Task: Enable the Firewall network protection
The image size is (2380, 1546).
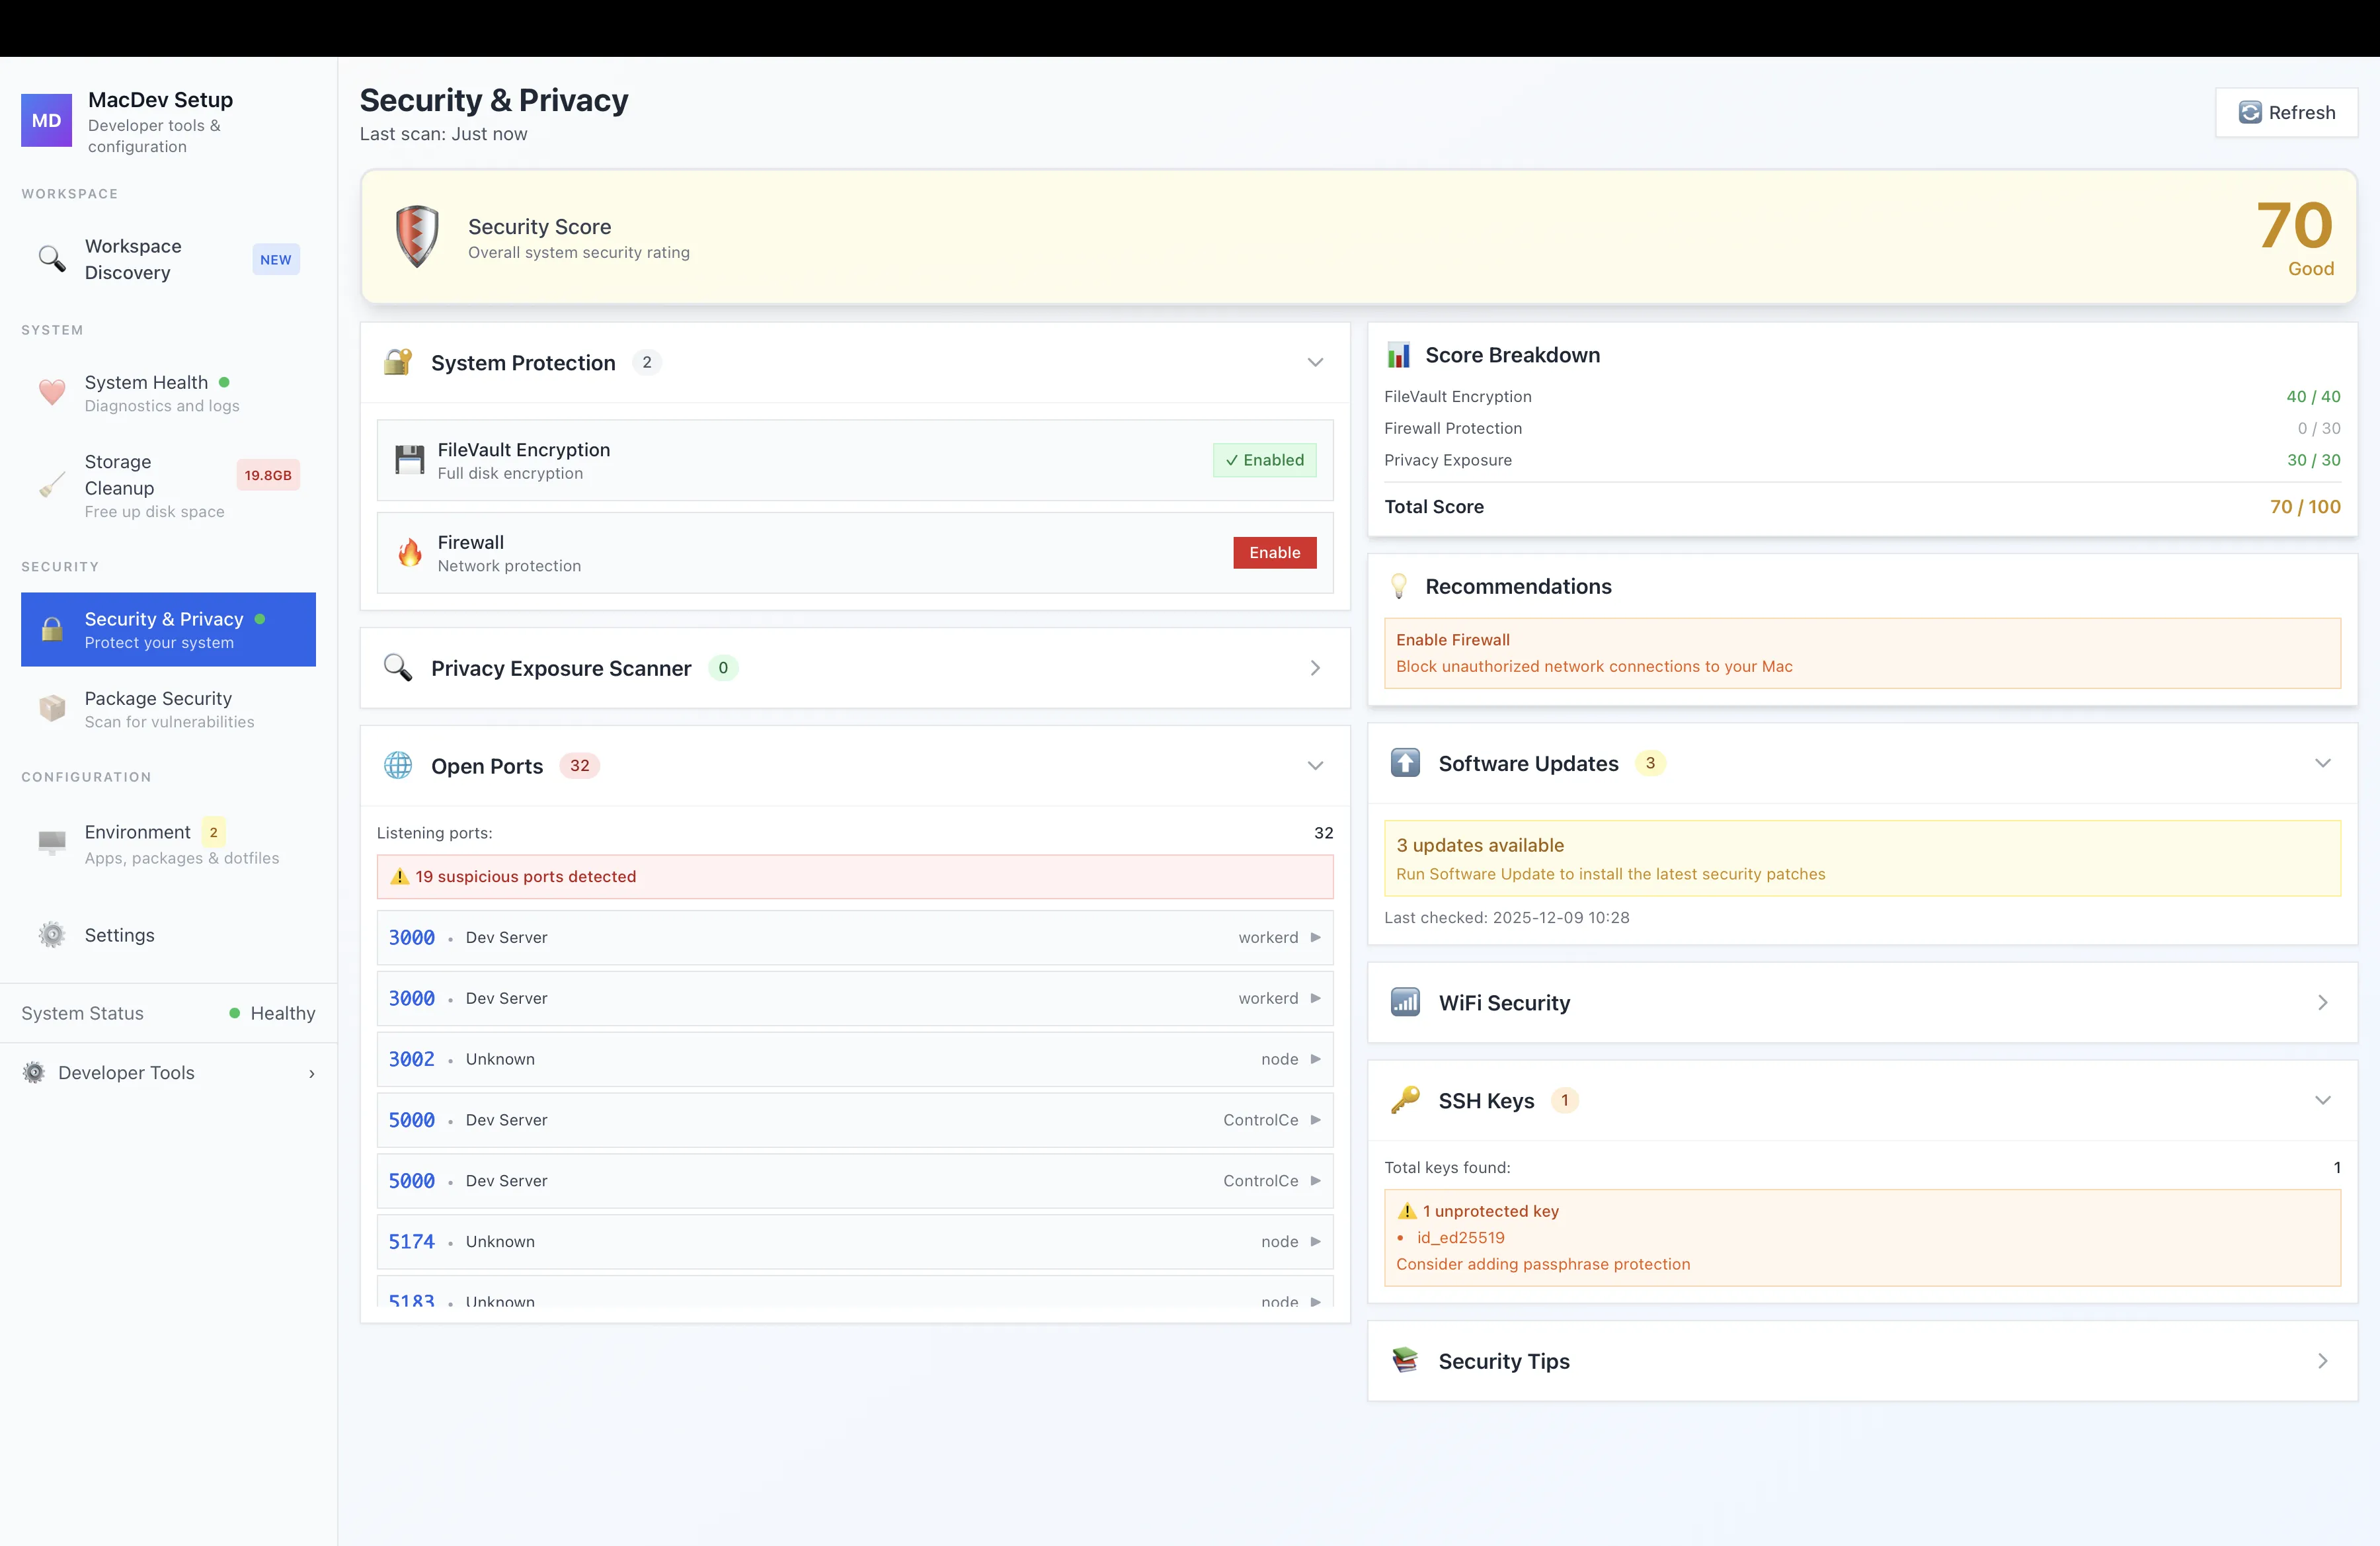Action: 1274,552
